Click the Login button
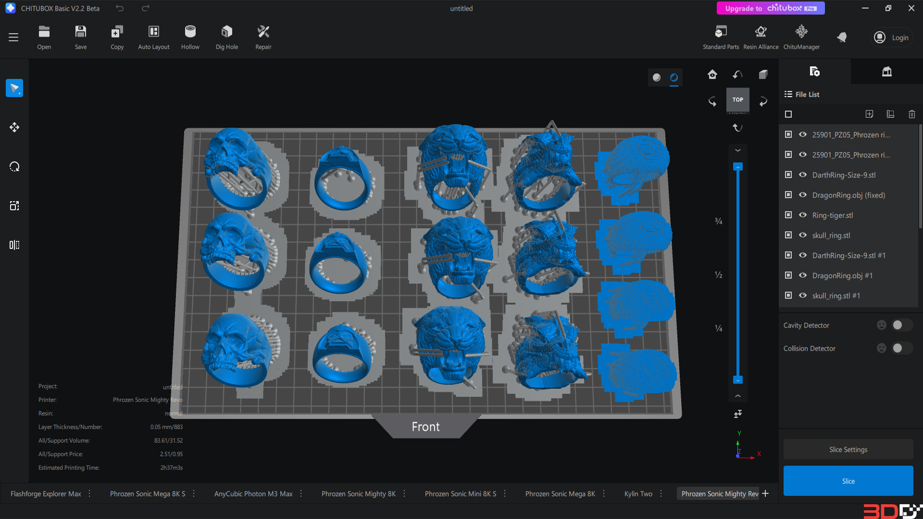The height and width of the screenshot is (519, 923). click(893, 37)
